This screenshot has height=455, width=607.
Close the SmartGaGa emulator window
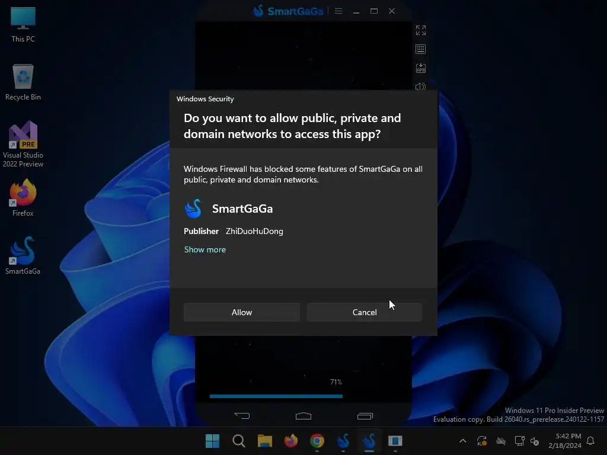(x=392, y=11)
